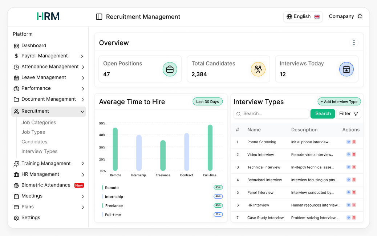The image size is (377, 236).
Task: Click inside the interview search input field
Action: pyautogui.click(x=271, y=114)
